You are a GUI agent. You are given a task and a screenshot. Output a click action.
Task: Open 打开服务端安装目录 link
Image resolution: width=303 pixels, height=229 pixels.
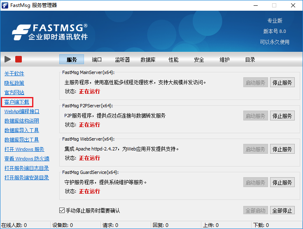[x=27, y=178]
